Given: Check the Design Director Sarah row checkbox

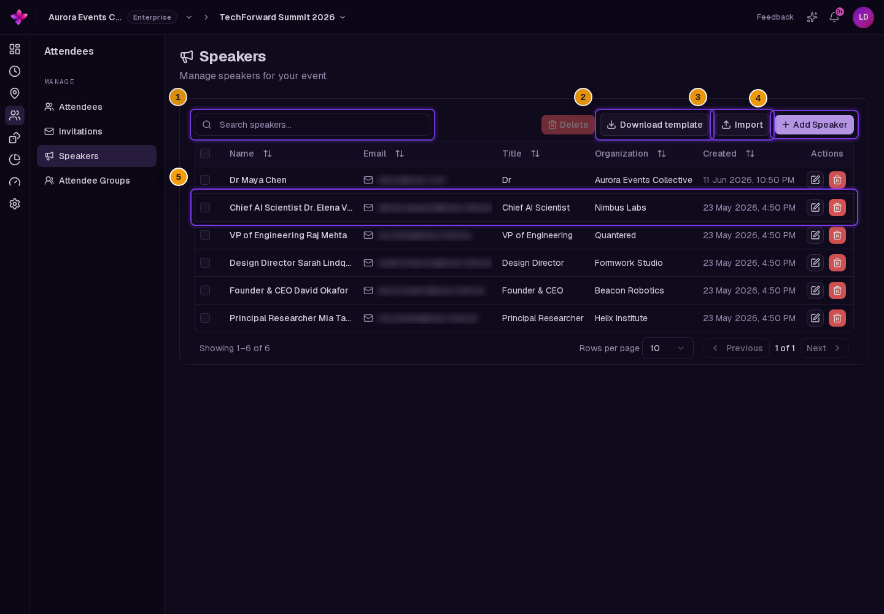Looking at the screenshot, I should coord(205,263).
